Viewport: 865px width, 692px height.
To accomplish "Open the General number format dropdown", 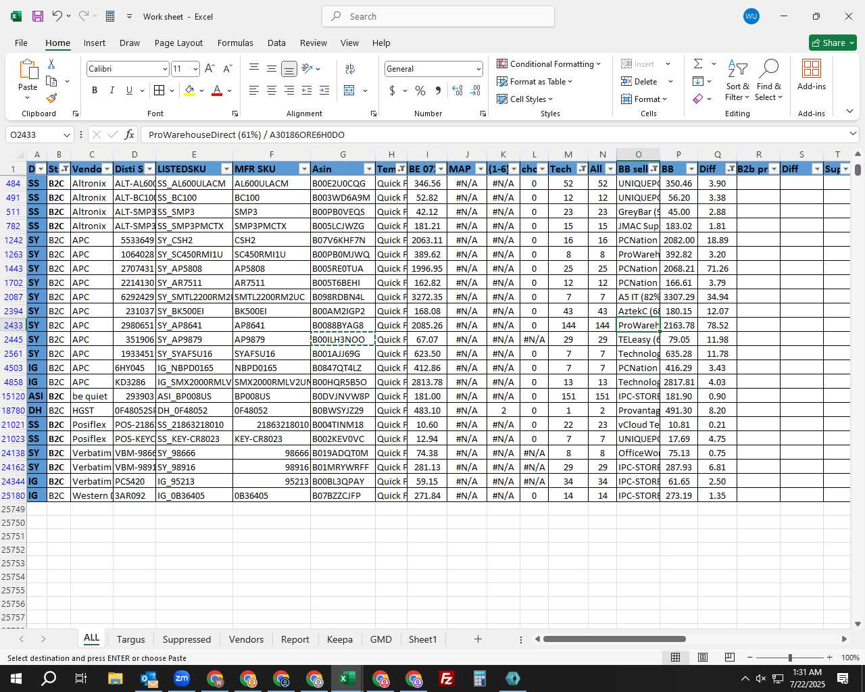I will (478, 69).
